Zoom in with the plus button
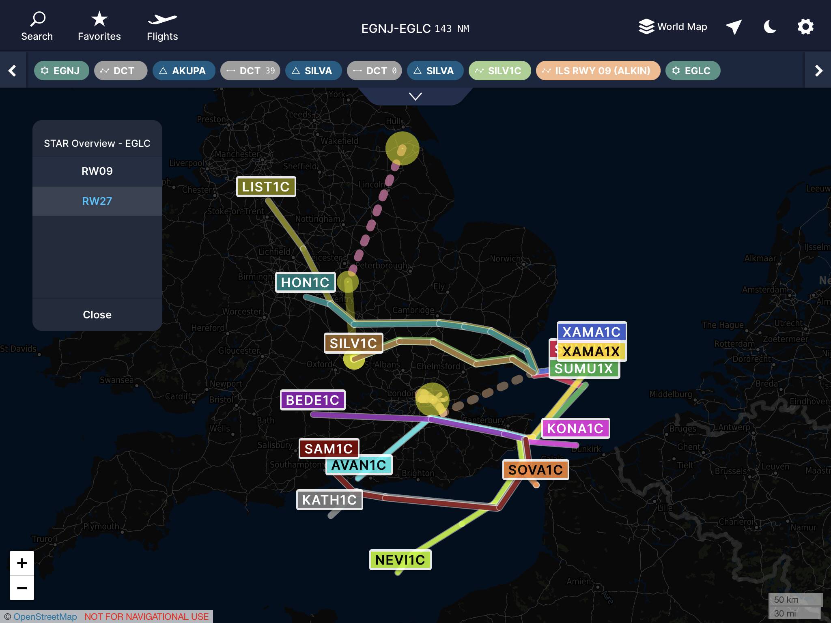Screen dimensions: 831x623 point(22,563)
